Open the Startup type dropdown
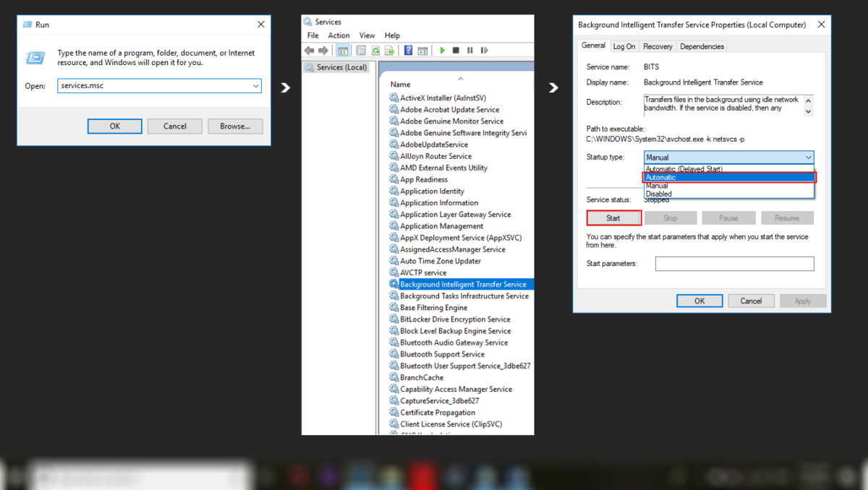 pyautogui.click(x=809, y=157)
